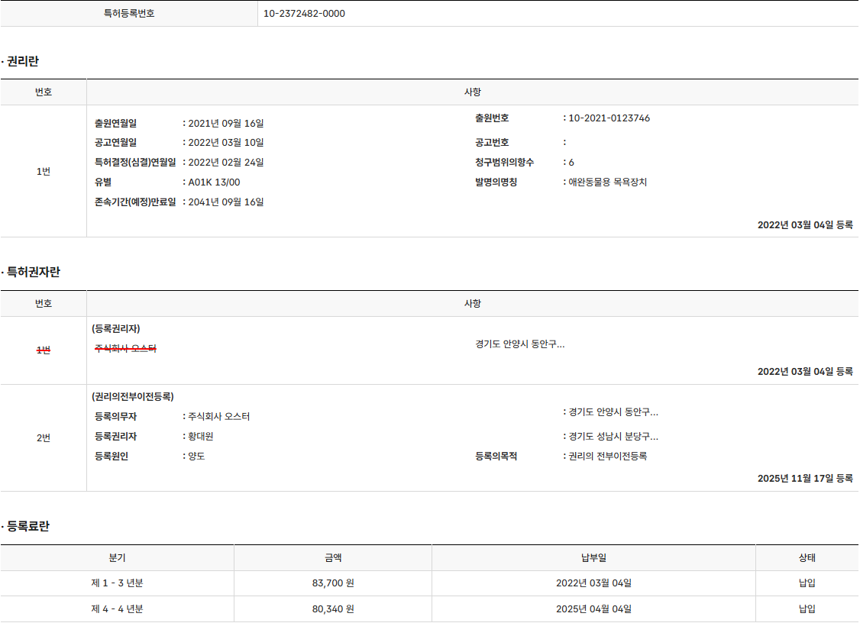Click the 금액 column header
Image resolution: width=860 pixels, height=623 pixels.
333,558
